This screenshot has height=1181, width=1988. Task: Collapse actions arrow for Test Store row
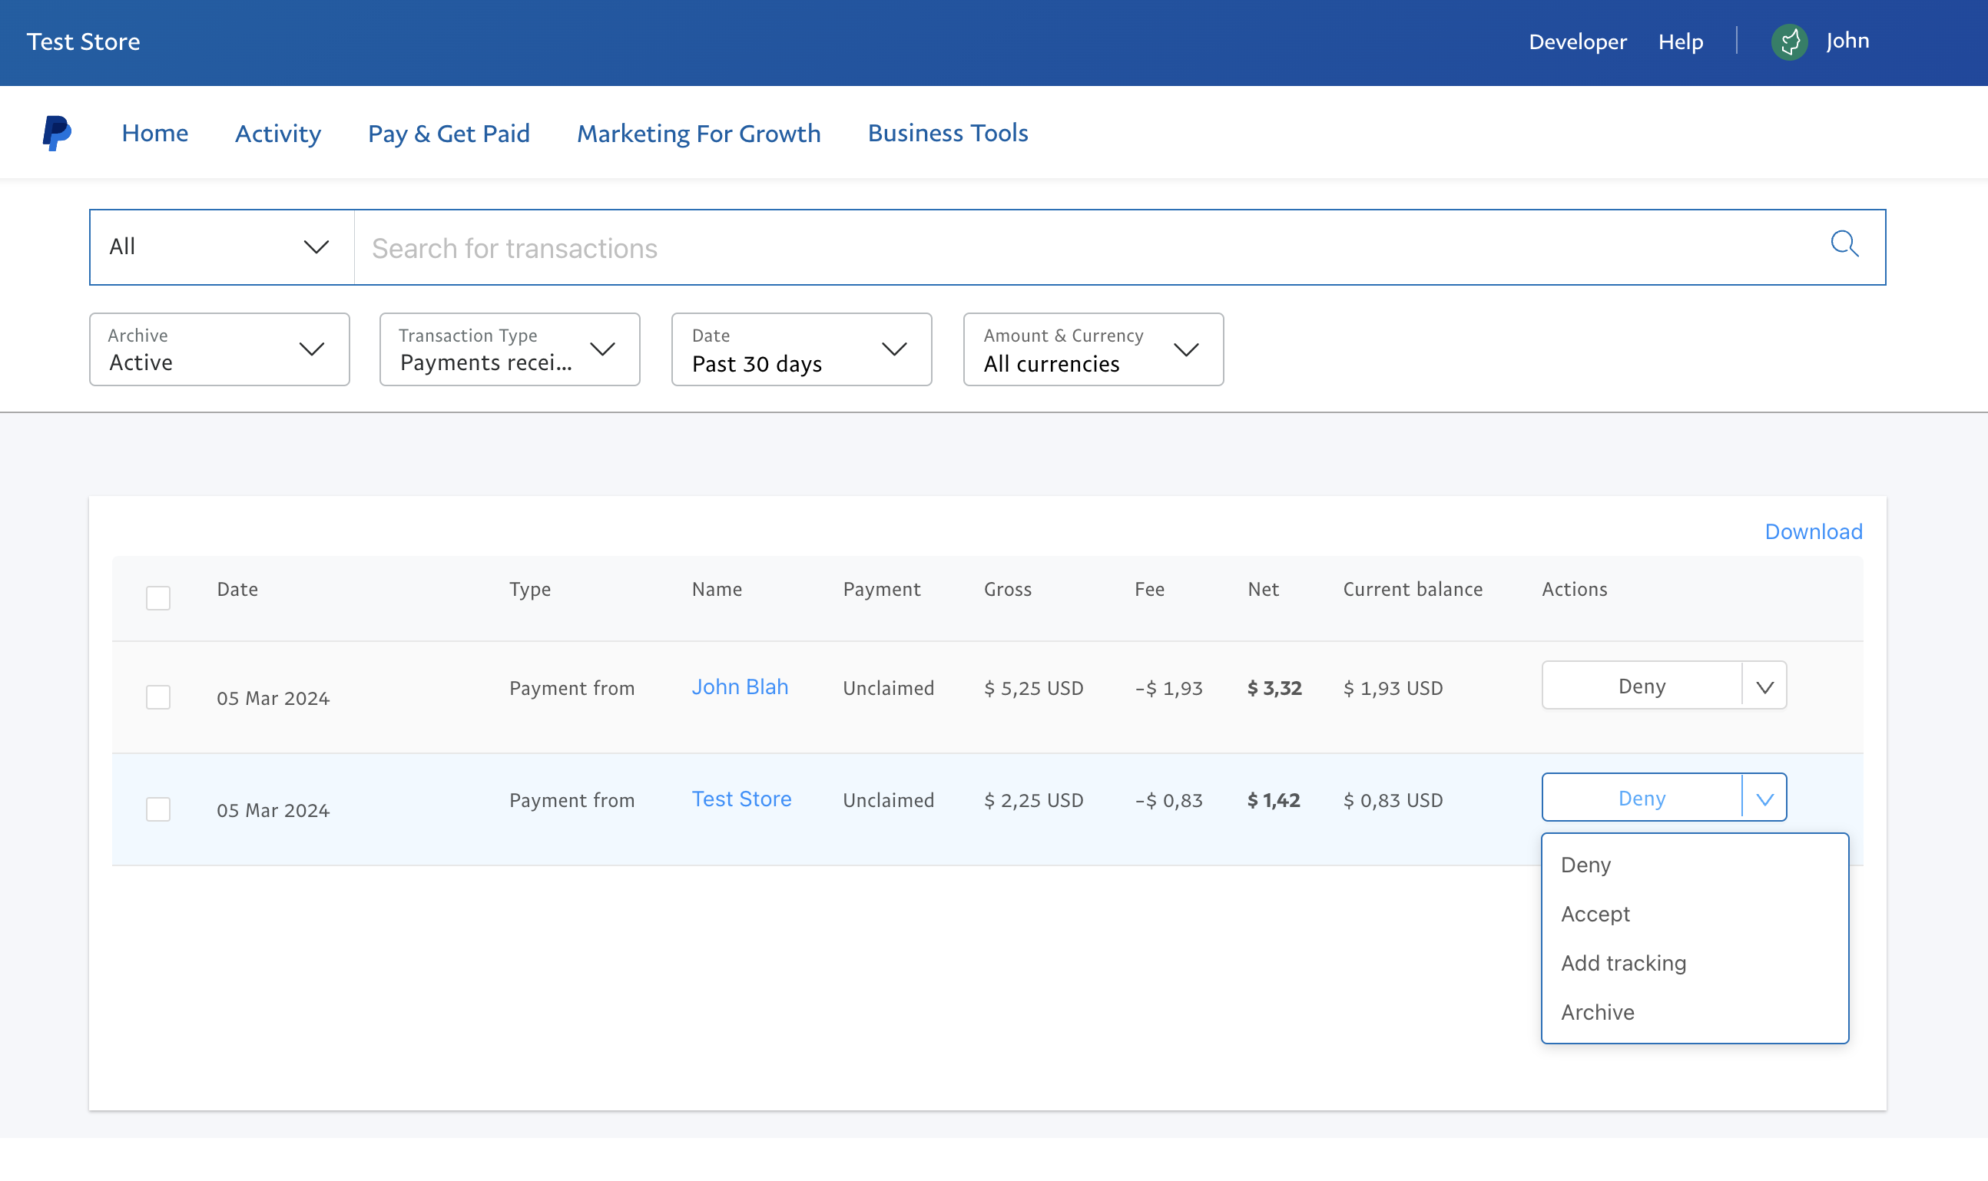(1764, 798)
